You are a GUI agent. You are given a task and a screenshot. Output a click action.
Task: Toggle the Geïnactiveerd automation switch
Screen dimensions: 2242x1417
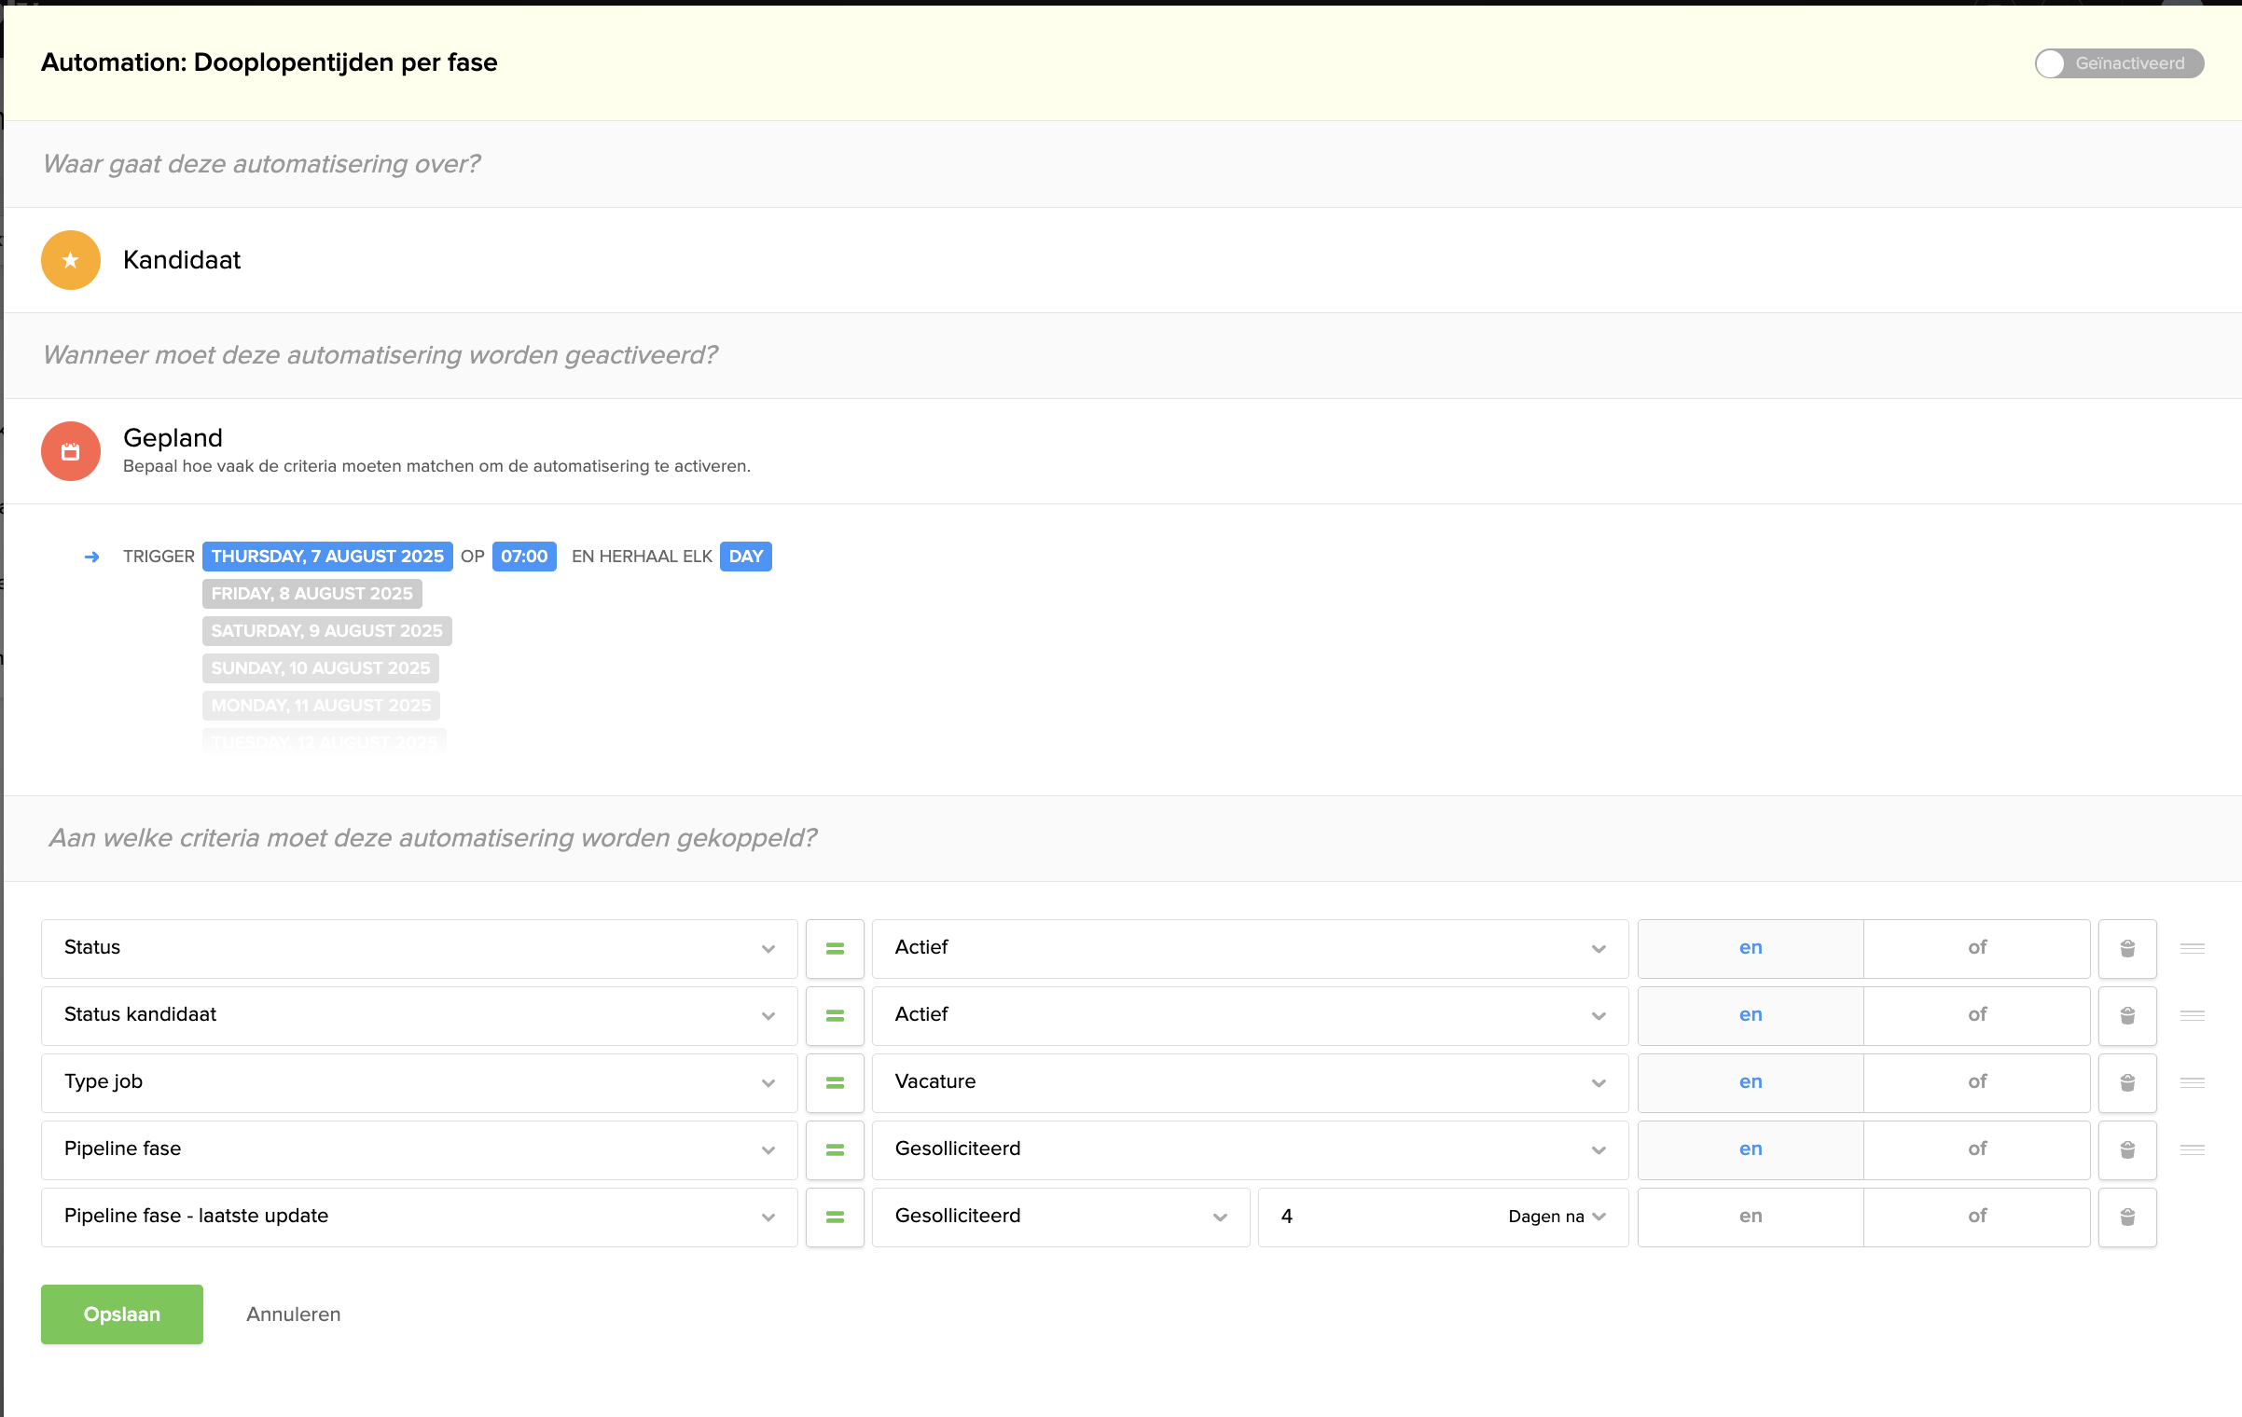[x=2118, y=63]
